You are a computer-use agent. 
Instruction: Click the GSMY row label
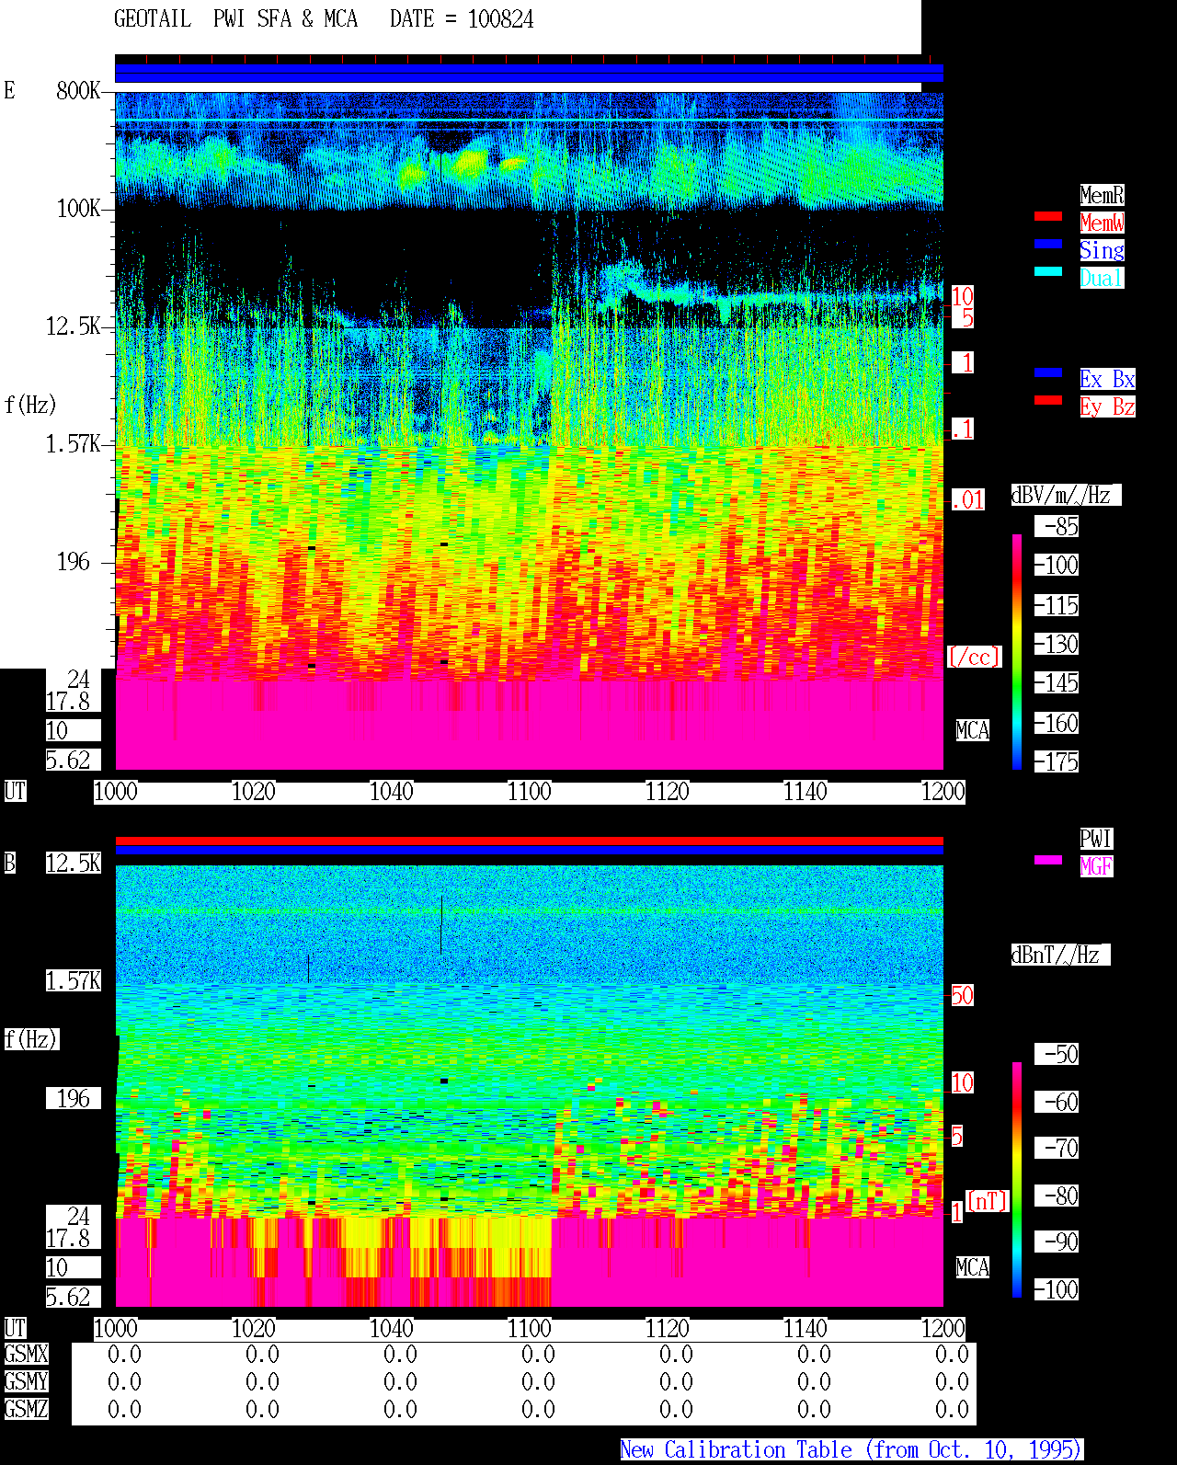point(26,1381)
